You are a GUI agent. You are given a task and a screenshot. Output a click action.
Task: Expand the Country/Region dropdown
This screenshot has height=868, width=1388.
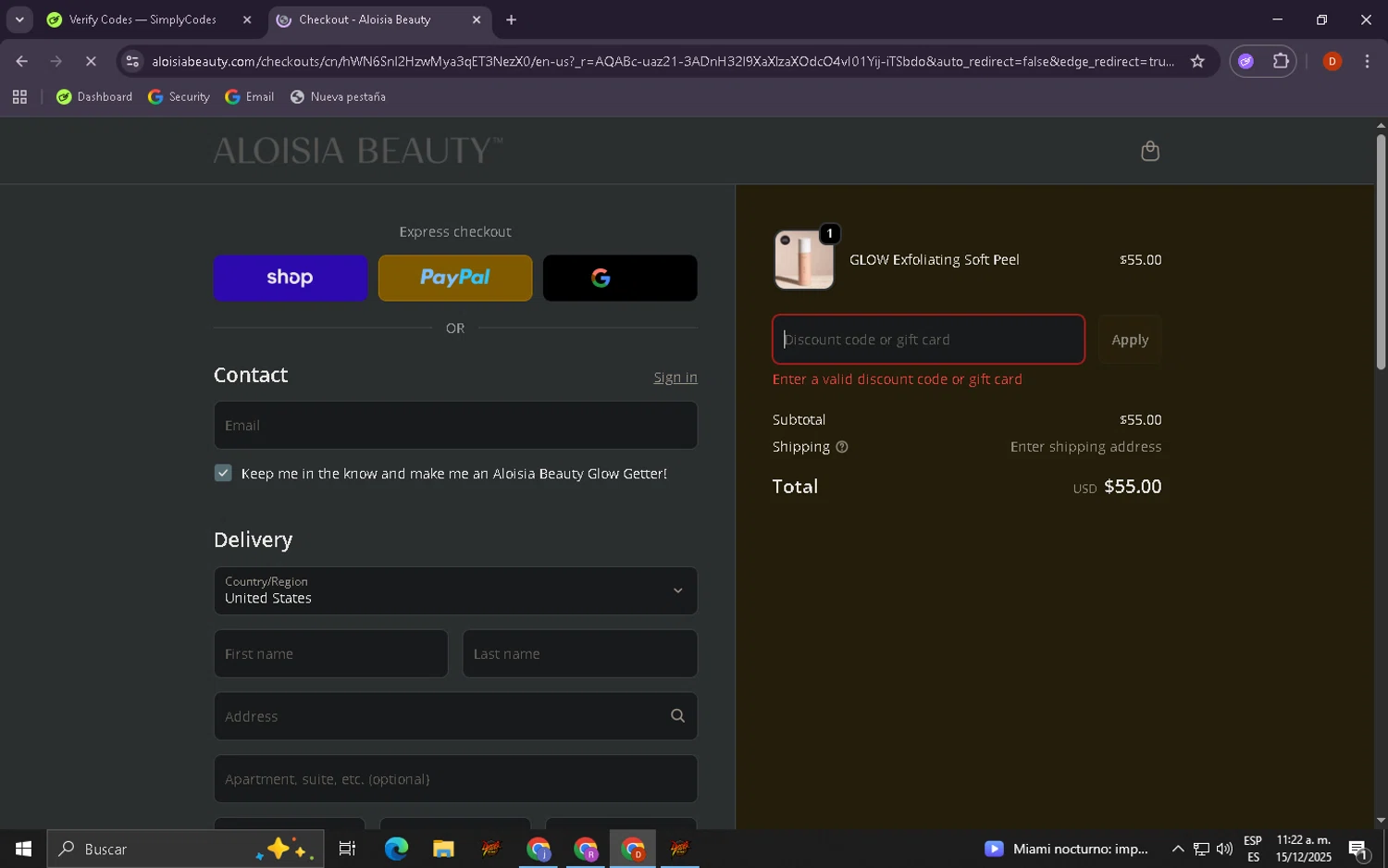(455, 590)
